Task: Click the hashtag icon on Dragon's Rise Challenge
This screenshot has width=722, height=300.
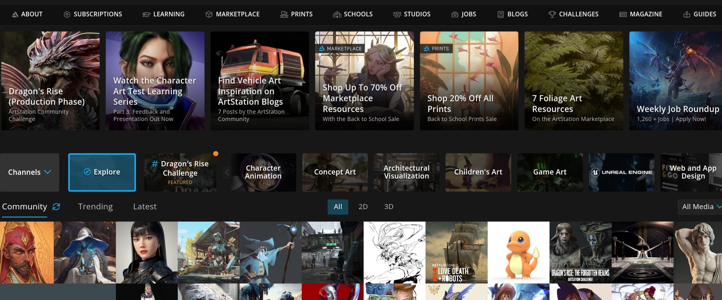Action: tap(155, 164)
